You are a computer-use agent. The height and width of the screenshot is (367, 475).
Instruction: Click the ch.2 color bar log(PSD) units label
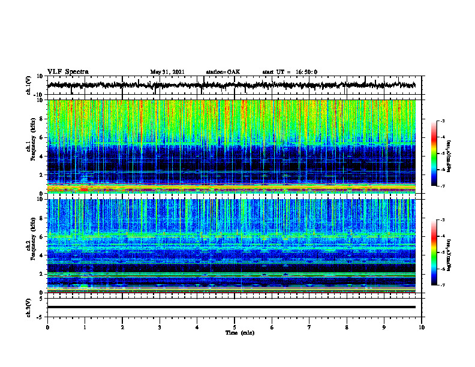[x=449, y=255]
